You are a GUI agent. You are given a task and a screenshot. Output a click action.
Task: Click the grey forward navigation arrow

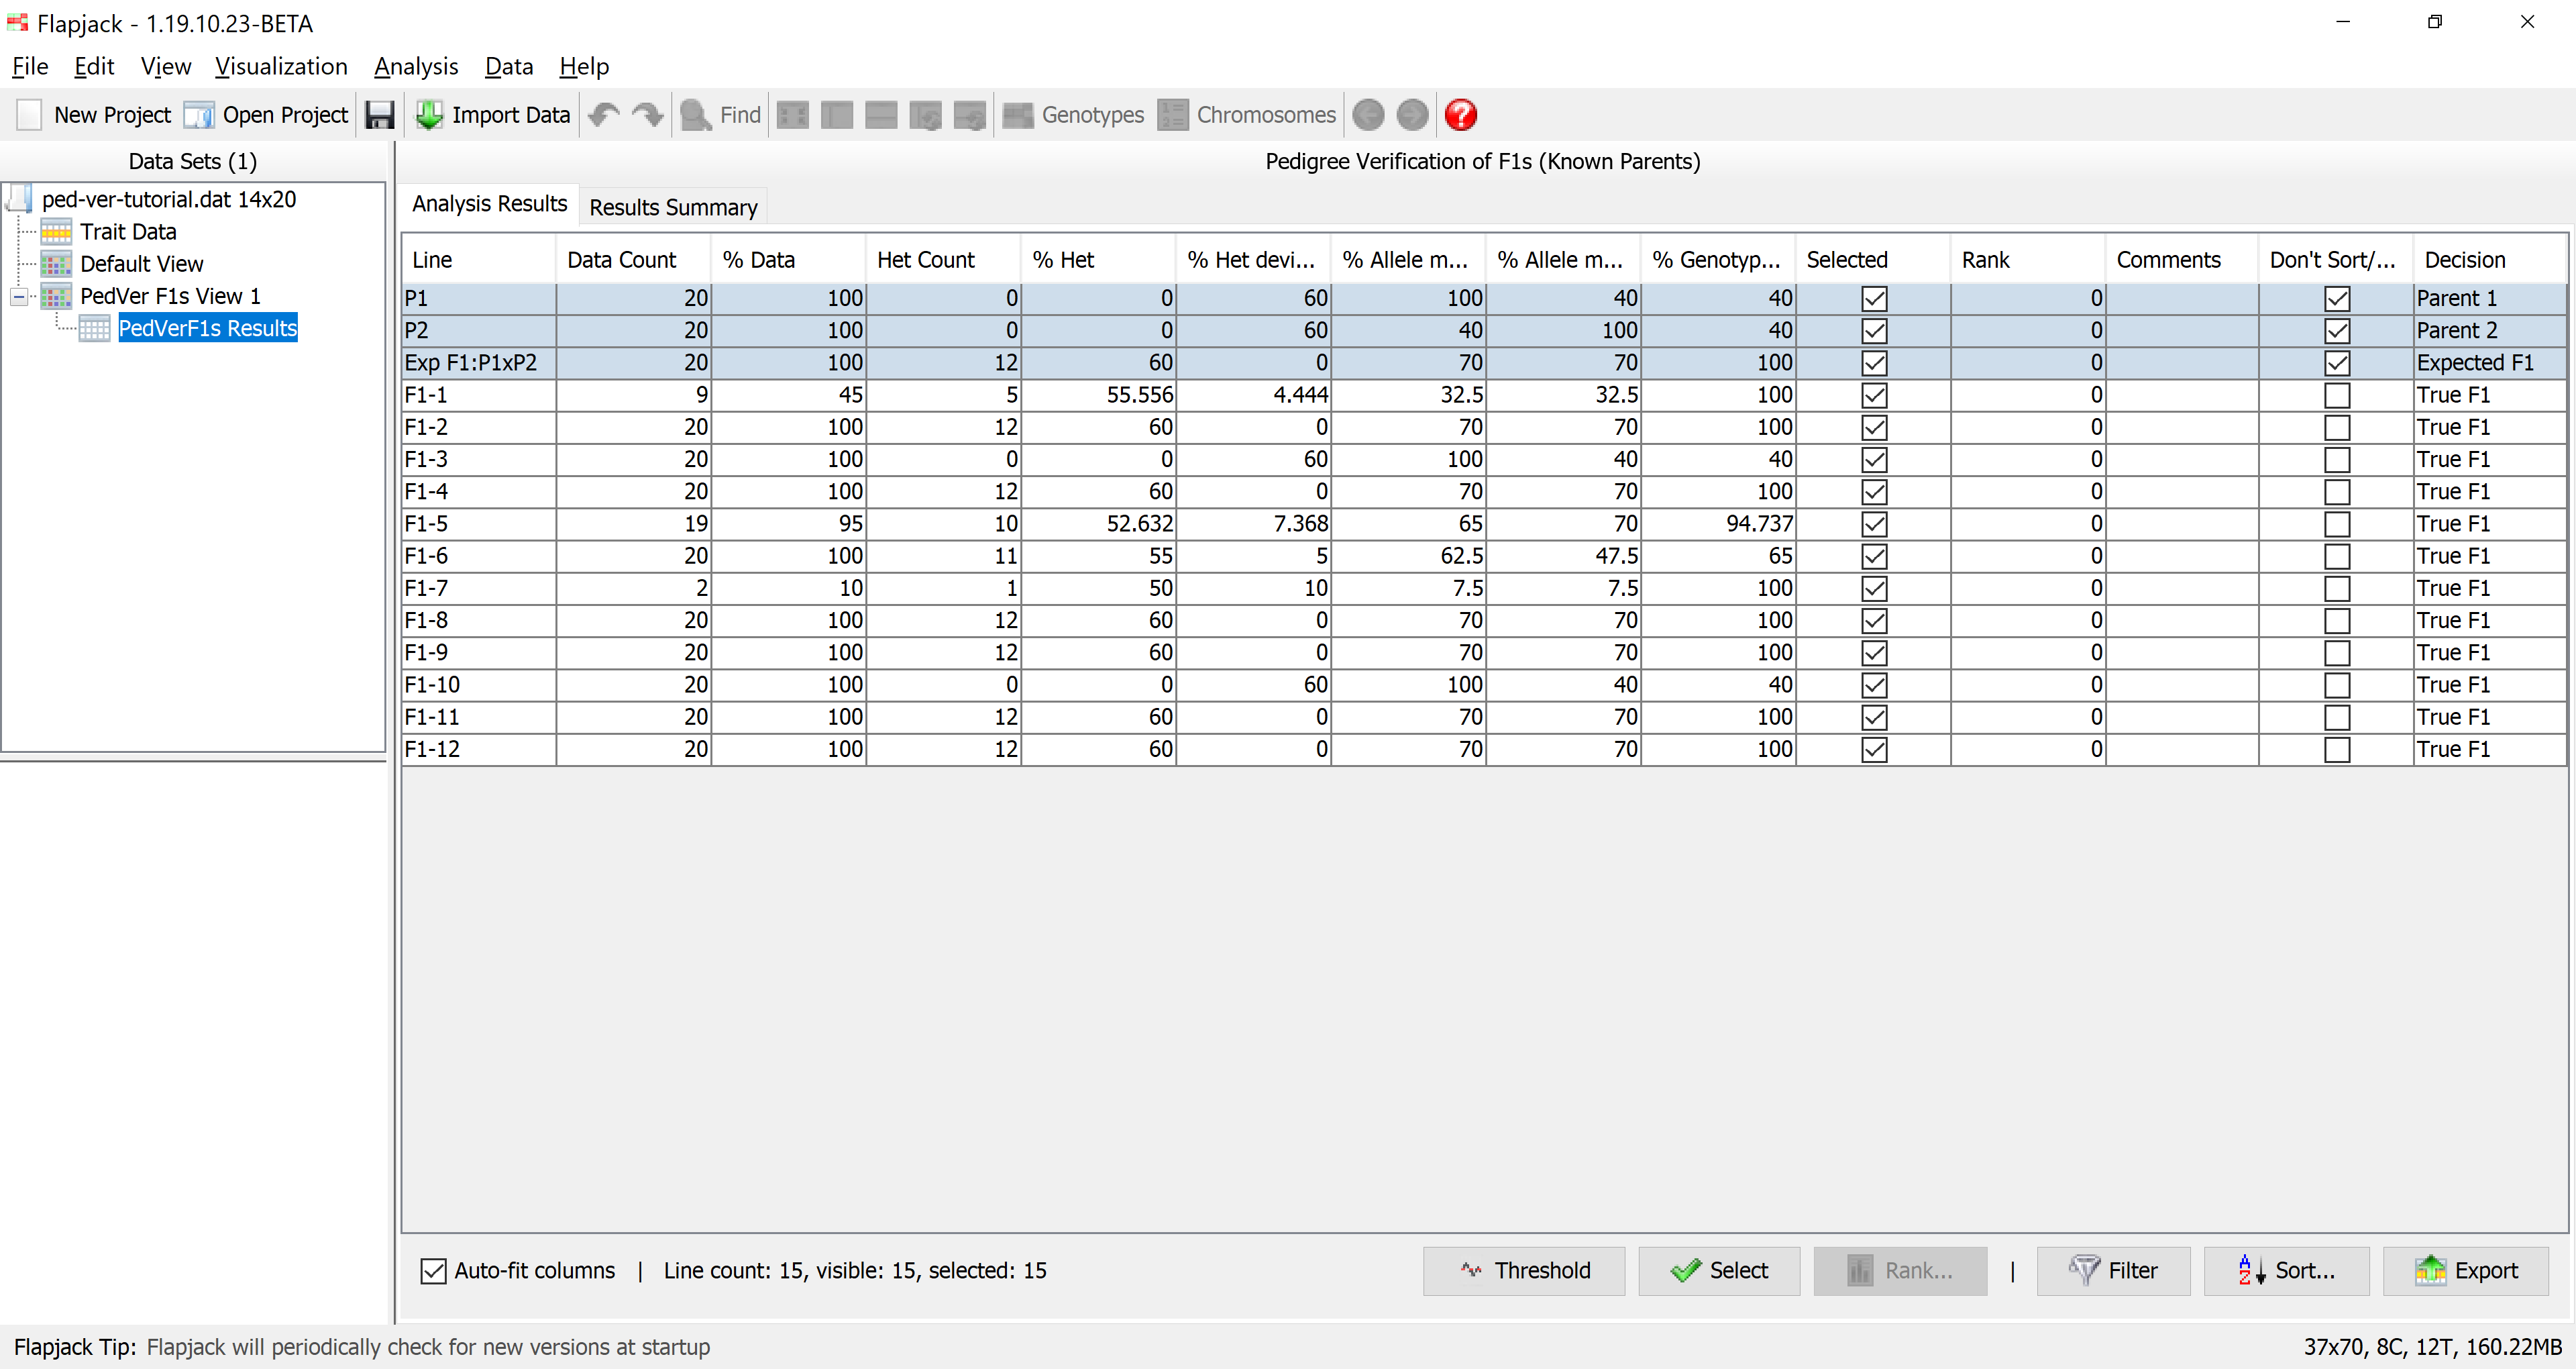[x=1412, y=115]
